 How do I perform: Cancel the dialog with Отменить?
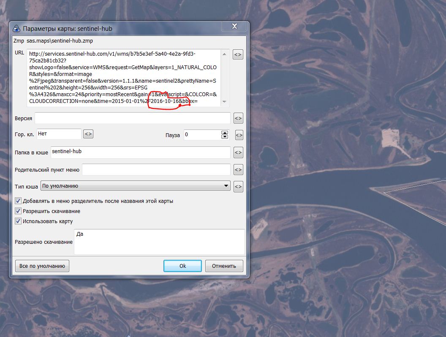pos(224,266)
